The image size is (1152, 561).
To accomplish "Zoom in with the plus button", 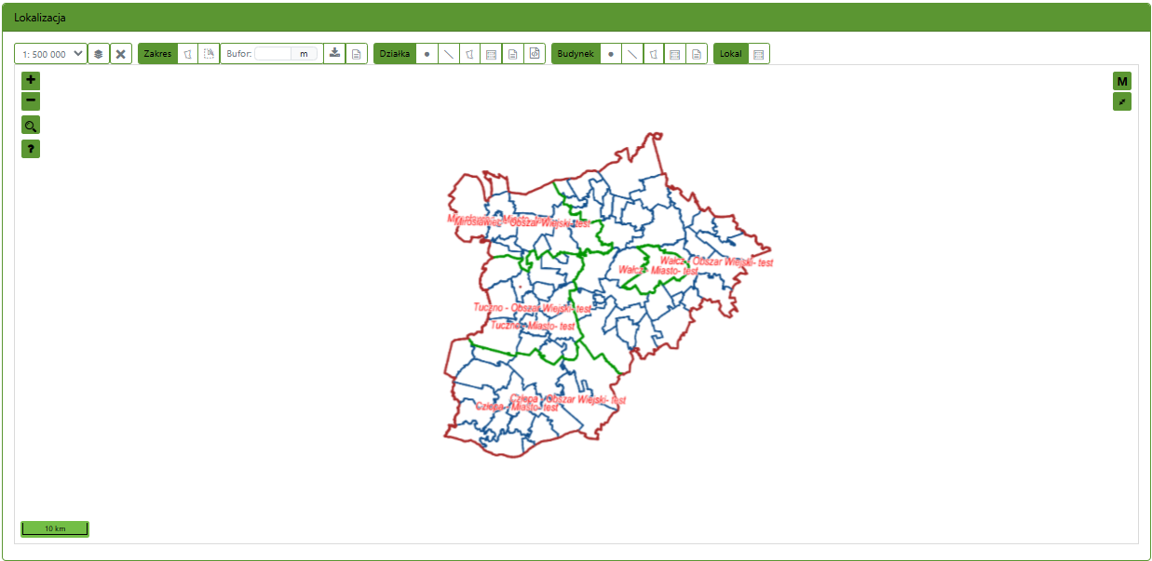I will (31, 80).
